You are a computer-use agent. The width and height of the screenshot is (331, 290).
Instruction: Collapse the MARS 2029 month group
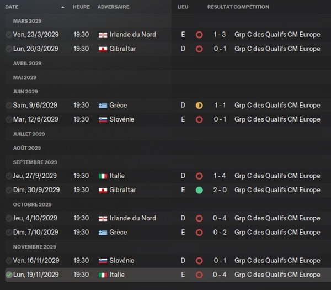coord(27,21)
